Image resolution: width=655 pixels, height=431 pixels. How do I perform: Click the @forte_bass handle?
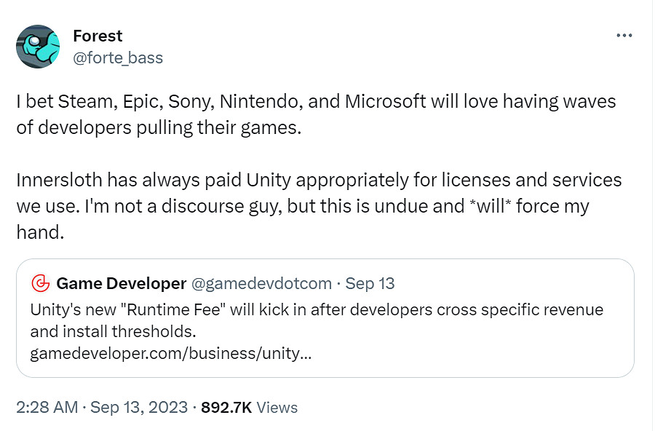[x=118, y=58]
